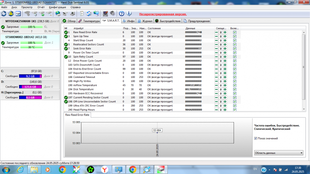The width and height of the screenshot is (310, 174).
Task: Click the green status icon for Spin Retry Count
Action: tap(66, 57)
